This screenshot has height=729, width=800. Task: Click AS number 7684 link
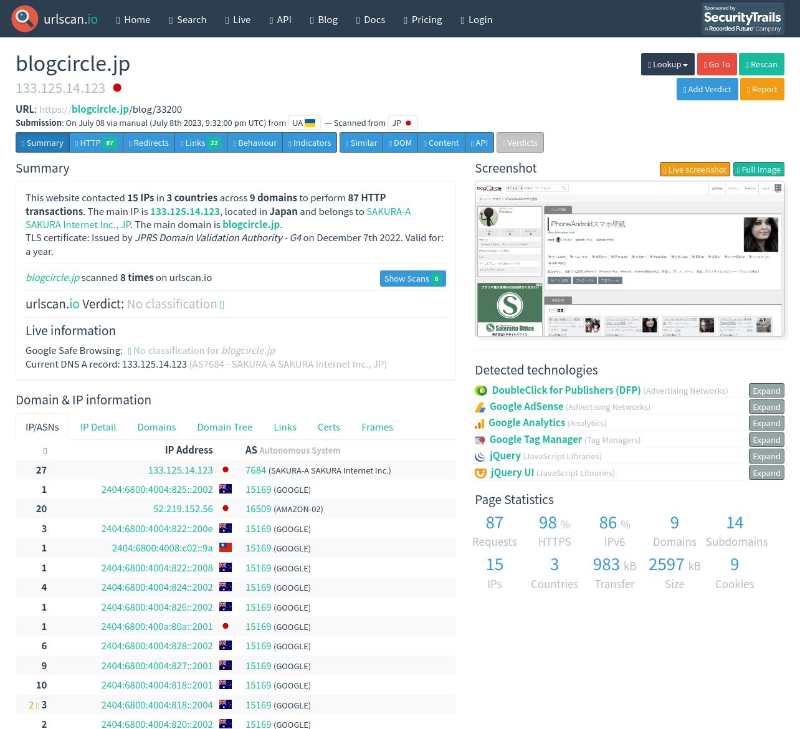pos(255,470)
